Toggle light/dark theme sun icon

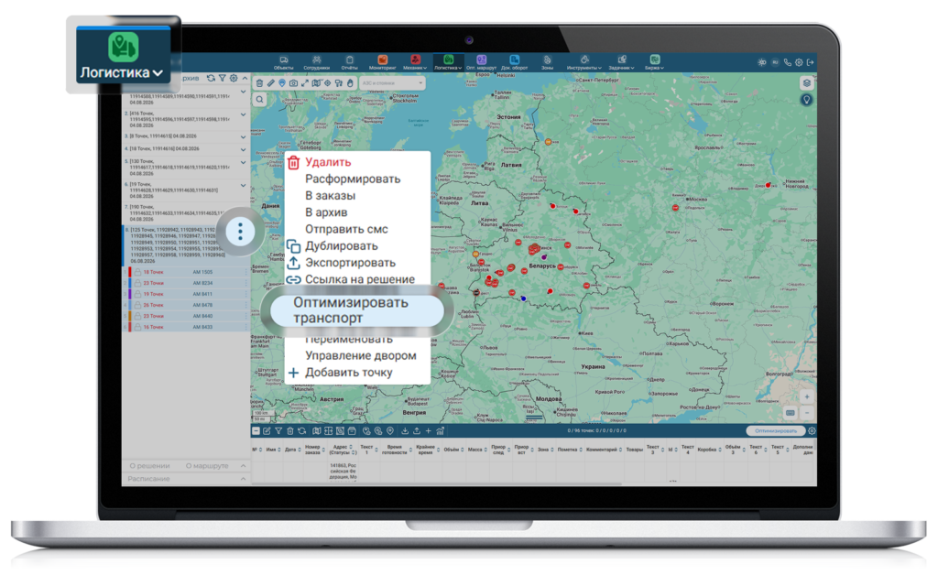761,62
